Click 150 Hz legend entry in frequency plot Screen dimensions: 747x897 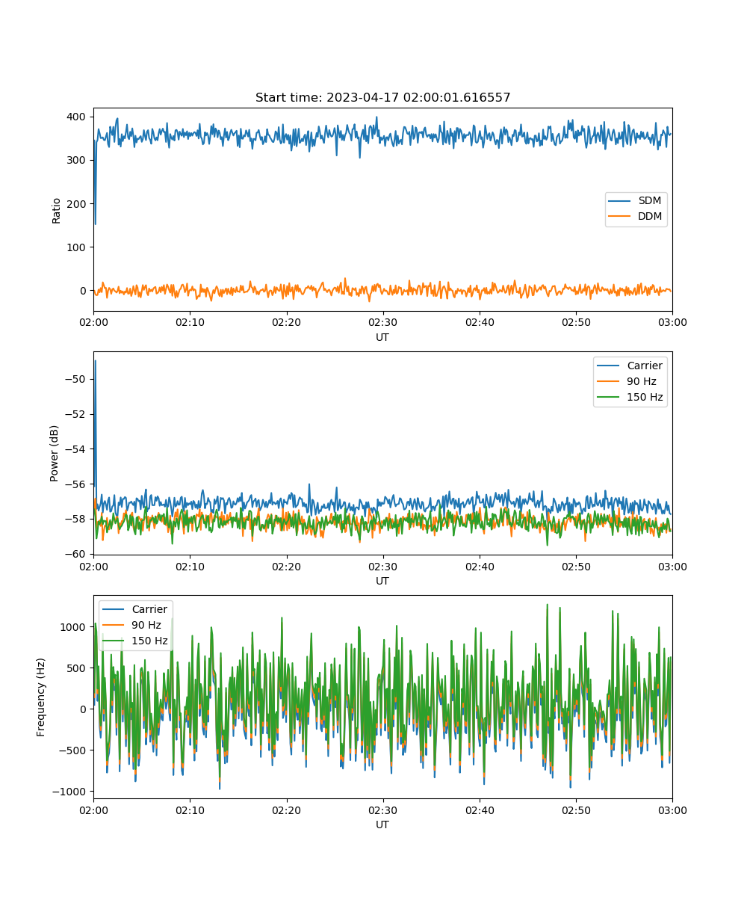pyautogui.click(x=149, y=641)
